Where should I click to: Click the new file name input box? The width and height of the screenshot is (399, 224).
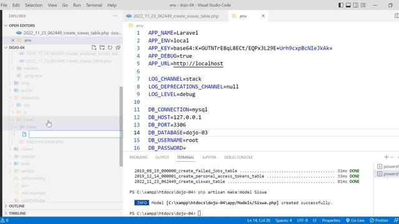pos(75,134)
